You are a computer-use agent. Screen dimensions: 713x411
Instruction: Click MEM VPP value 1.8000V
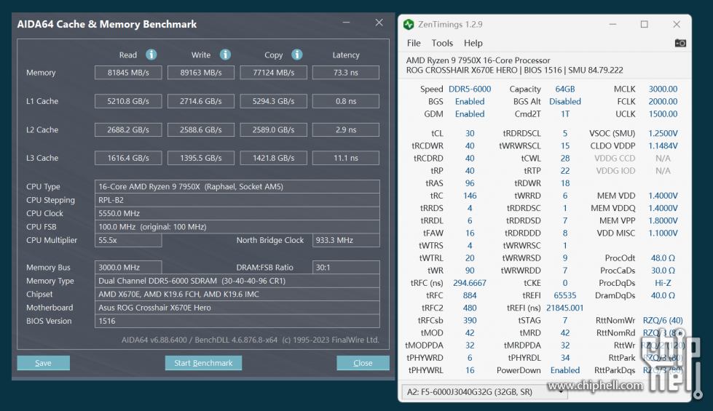point(663,220)
